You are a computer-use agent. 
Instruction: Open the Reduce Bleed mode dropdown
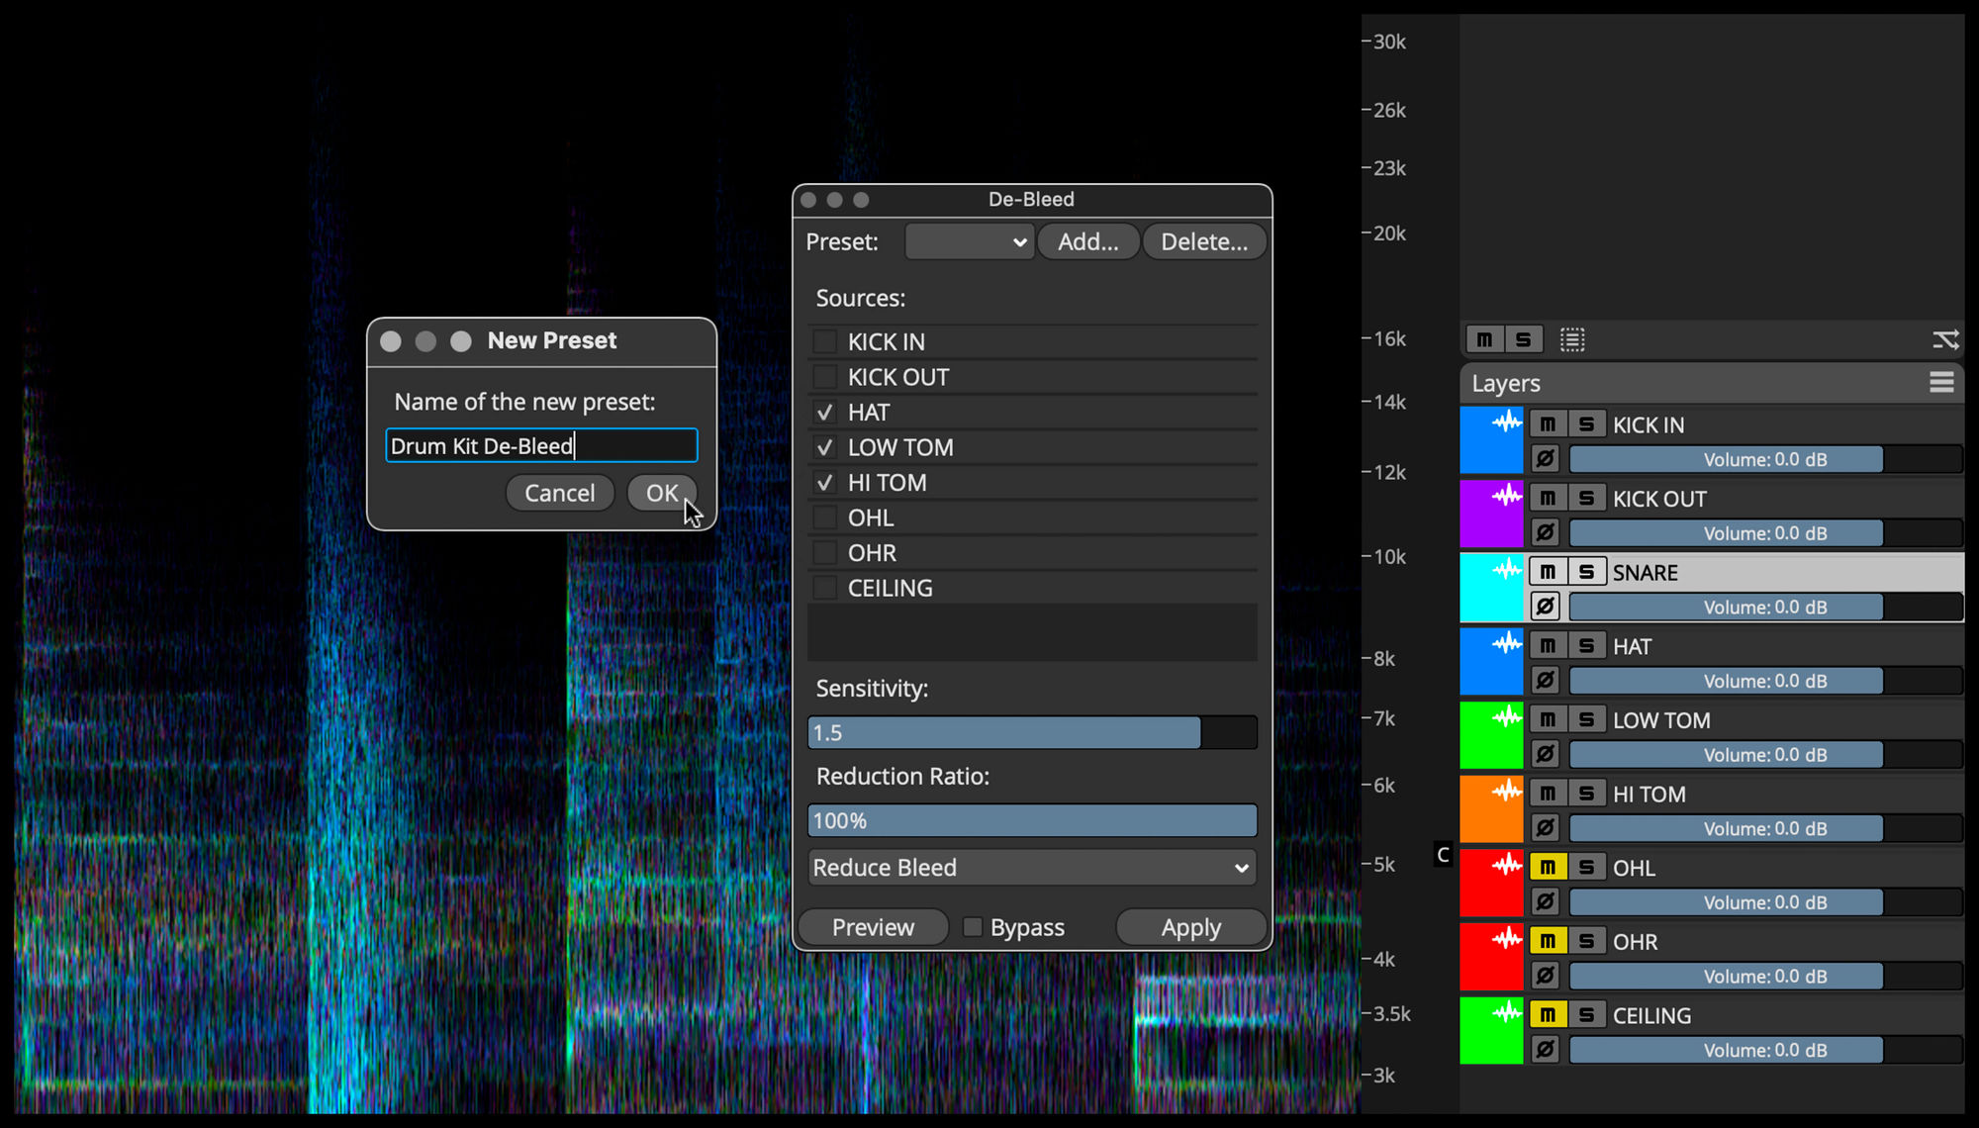(1031, 867)
